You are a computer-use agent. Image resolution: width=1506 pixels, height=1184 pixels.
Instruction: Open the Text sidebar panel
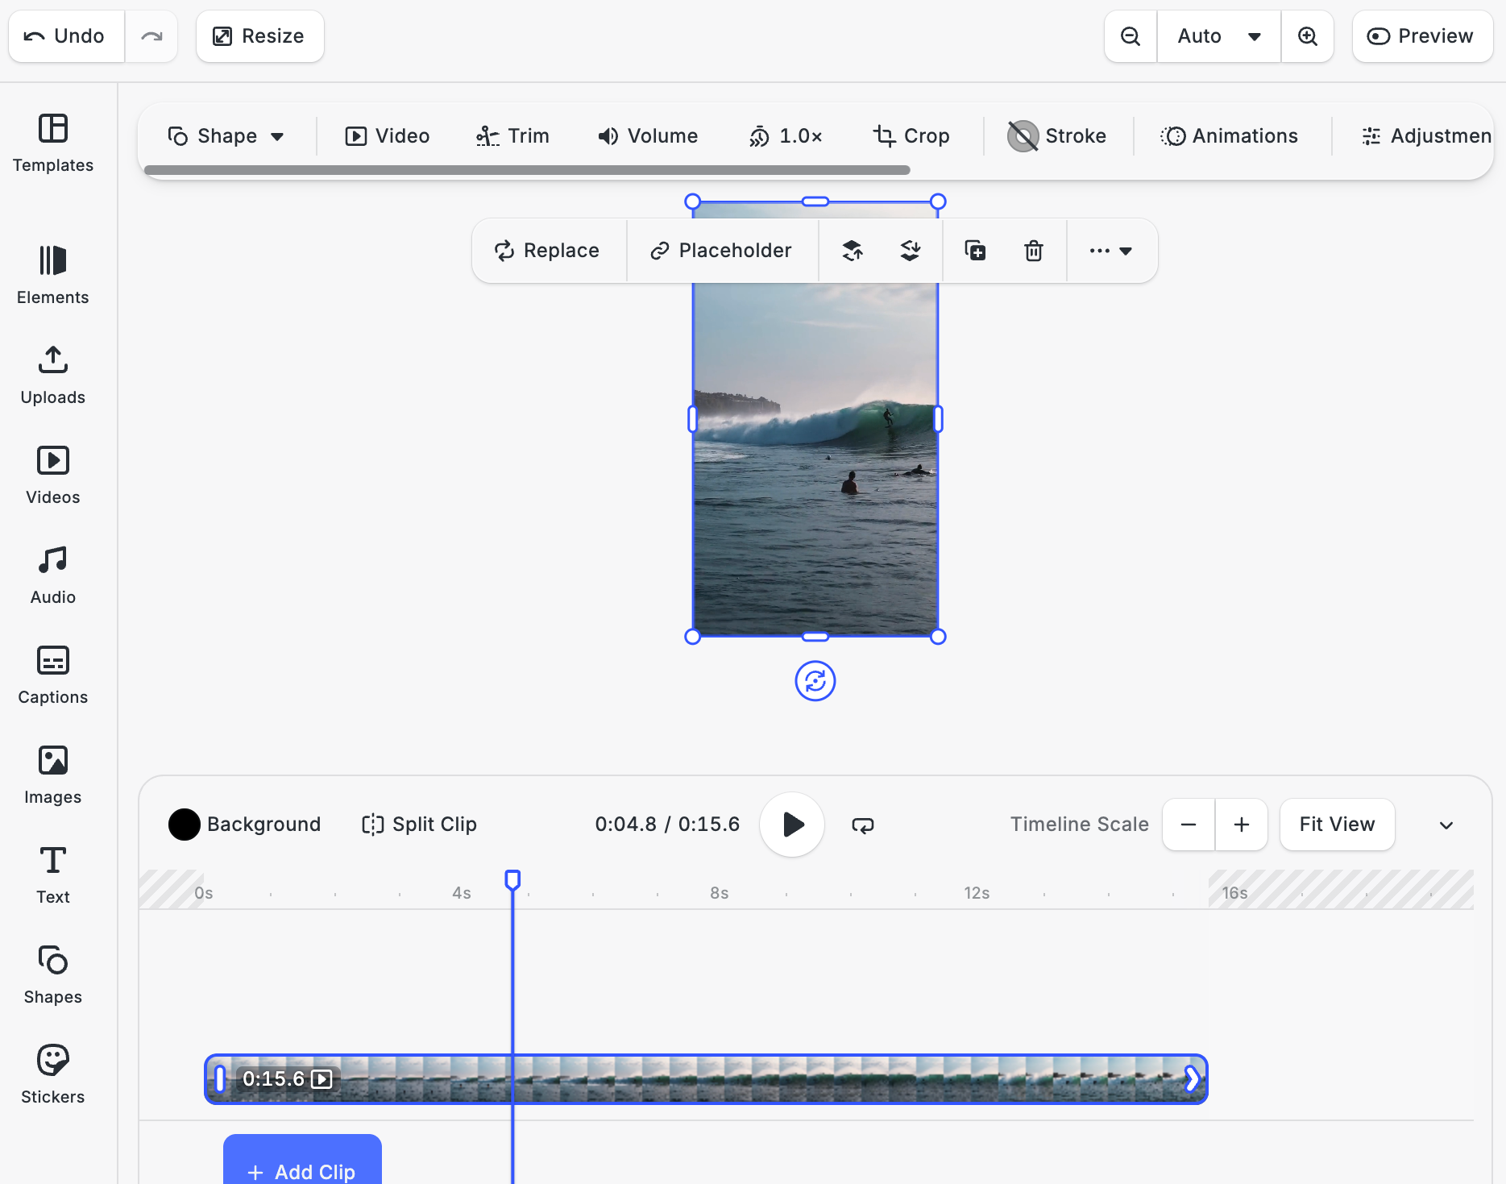pyautogui.click(x=53, y=875)
